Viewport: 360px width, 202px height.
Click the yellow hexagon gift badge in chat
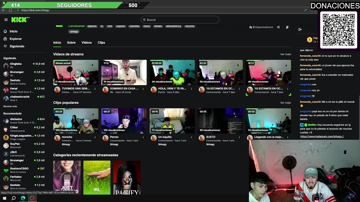309,40
